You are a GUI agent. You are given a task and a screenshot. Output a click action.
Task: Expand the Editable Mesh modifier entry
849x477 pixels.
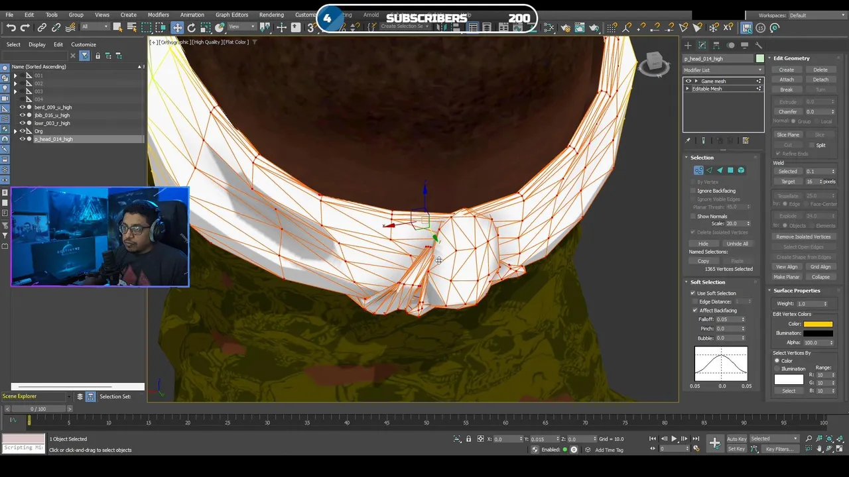[x=688, y=89]
